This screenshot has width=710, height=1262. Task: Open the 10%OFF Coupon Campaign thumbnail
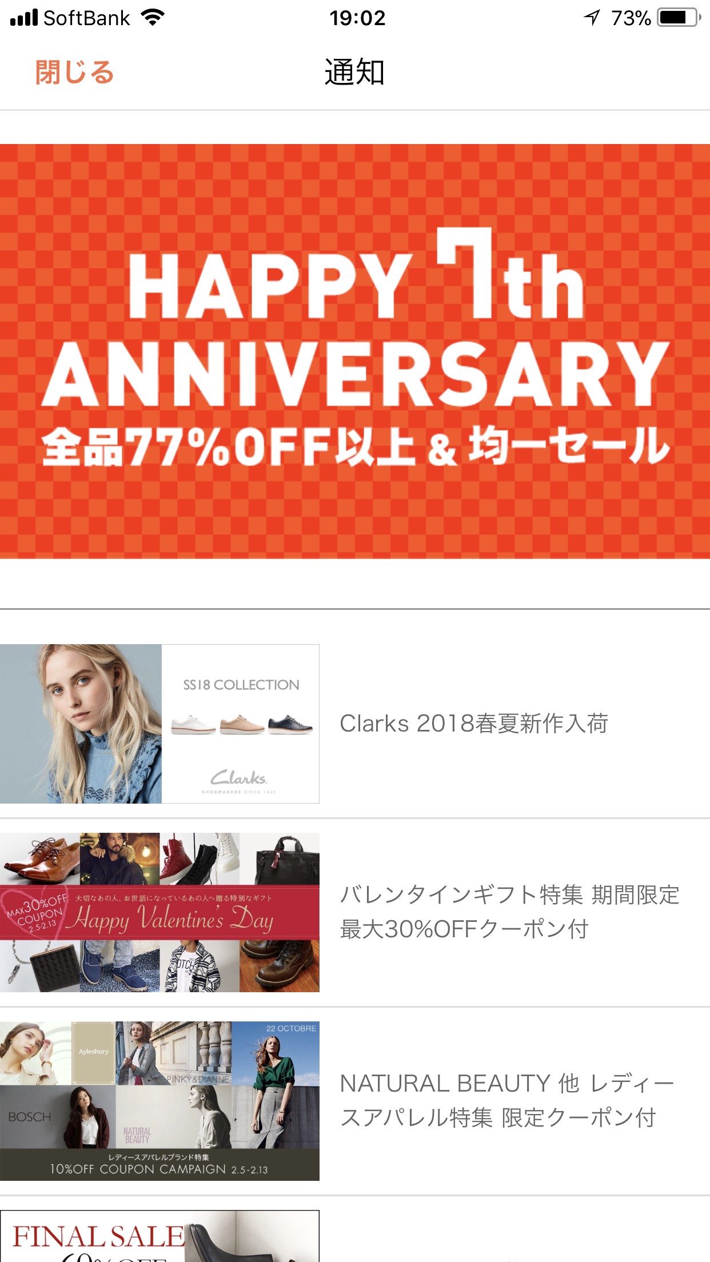pos(159,1101)
